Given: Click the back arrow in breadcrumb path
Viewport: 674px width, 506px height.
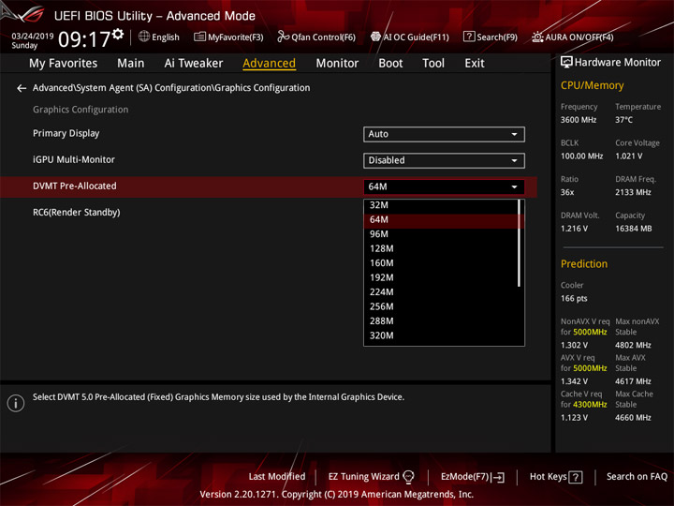Looking at the screenshot, I should [21, 88].
